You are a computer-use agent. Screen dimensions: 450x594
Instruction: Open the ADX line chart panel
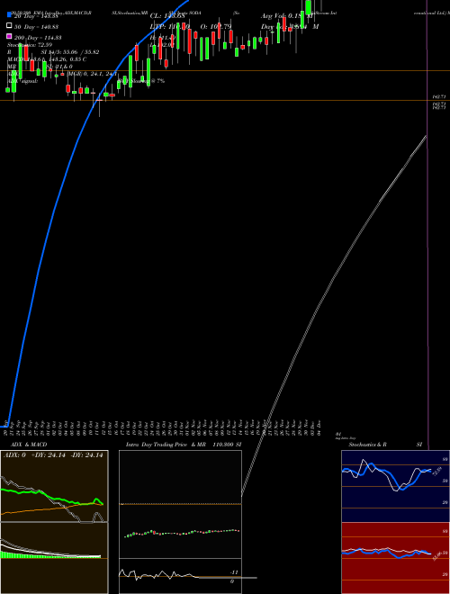pyautogui.click(x=54, y=486)
